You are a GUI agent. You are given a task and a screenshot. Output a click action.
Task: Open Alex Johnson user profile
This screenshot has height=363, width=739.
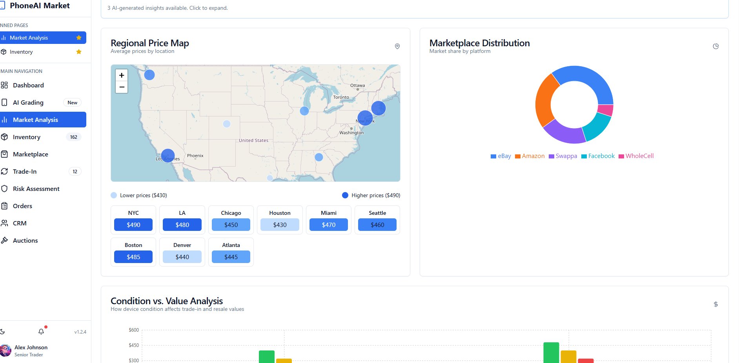point(43,350)
